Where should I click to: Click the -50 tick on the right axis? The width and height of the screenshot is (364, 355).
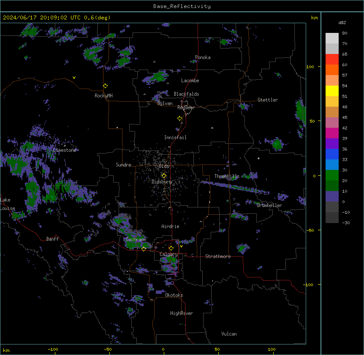[x=310, y=230]
